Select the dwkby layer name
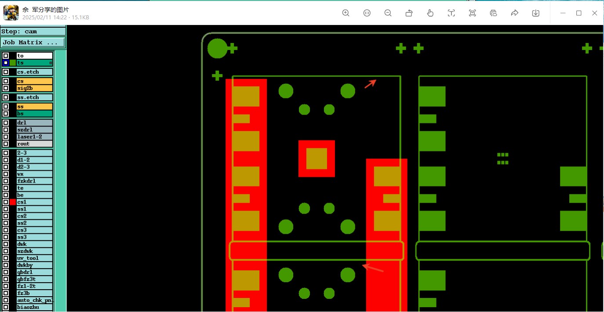 (35, 265)
